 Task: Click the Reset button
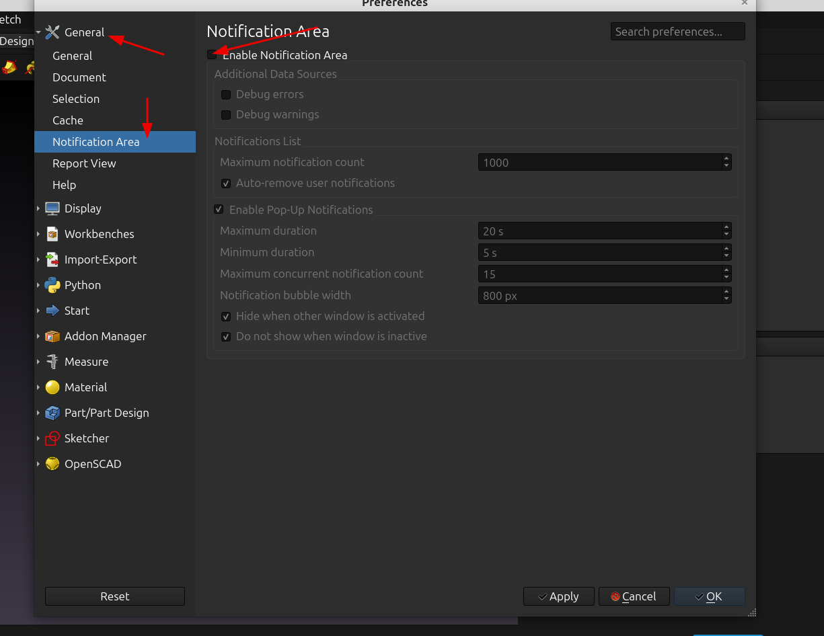[115, 596]
